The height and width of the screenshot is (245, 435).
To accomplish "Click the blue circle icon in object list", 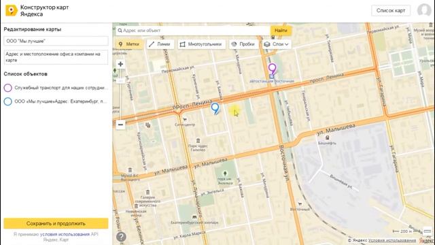I will tap(7, 101).
